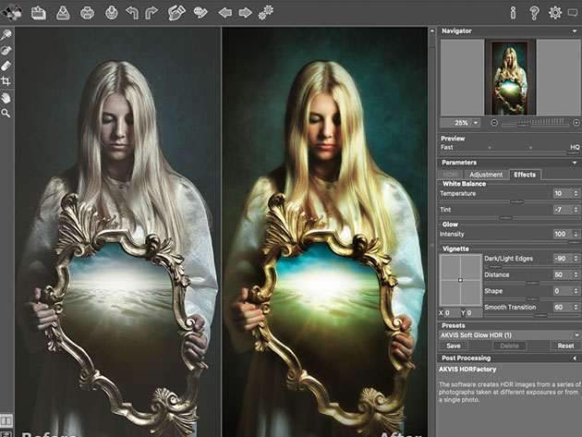Open program Info icon
The height and width of the screenshot is (437, 582).
(x=513, y=13)
